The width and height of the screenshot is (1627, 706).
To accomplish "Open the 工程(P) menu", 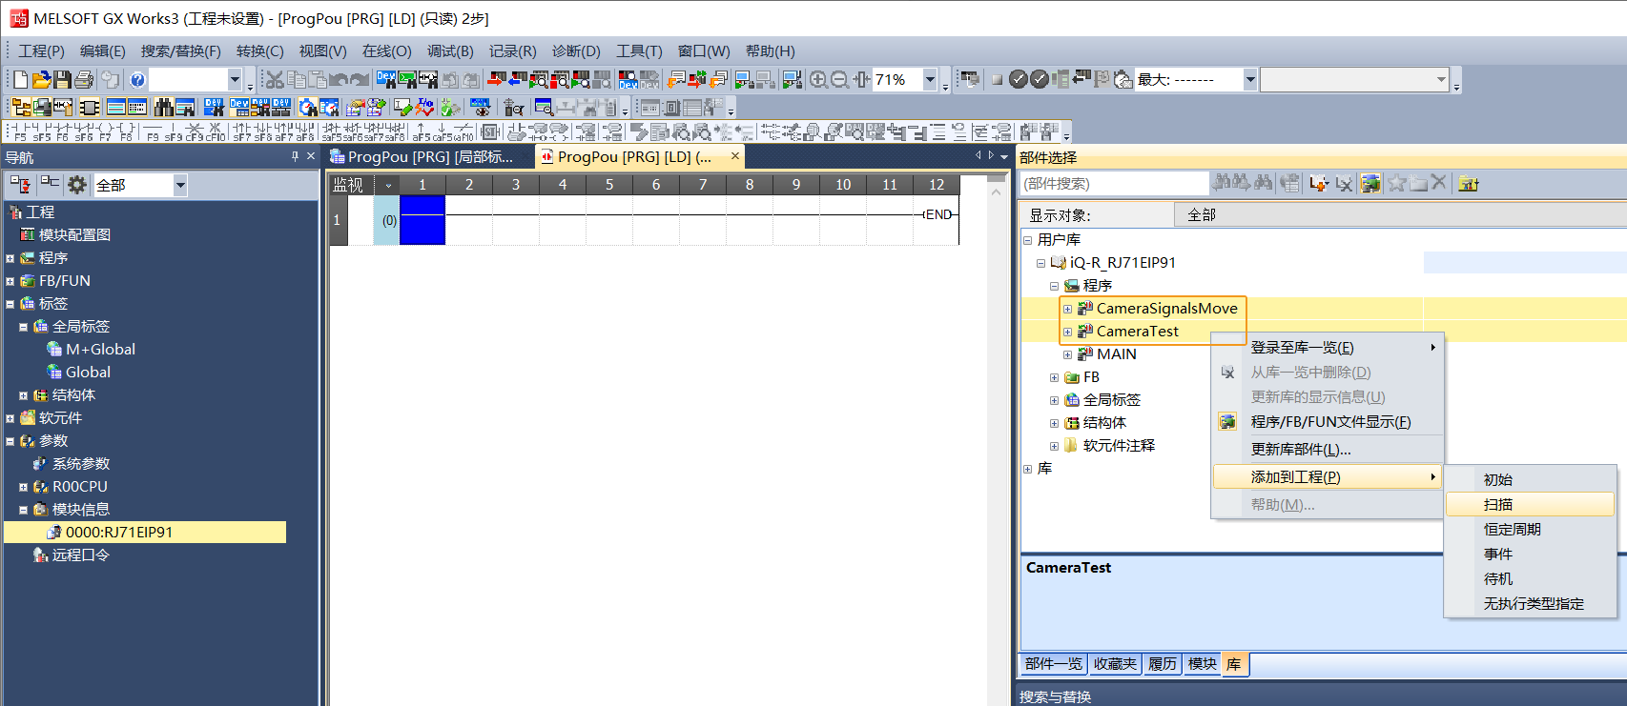I will pos(41,51).
